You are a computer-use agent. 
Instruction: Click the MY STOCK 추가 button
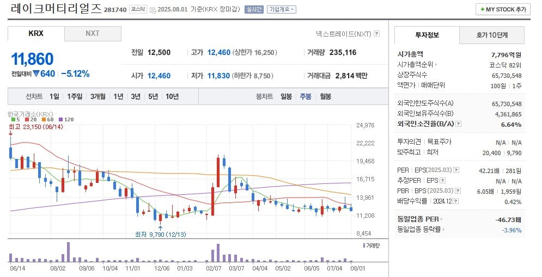503,10
